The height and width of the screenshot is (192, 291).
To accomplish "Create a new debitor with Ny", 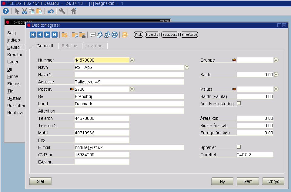I will coord(222,181).
